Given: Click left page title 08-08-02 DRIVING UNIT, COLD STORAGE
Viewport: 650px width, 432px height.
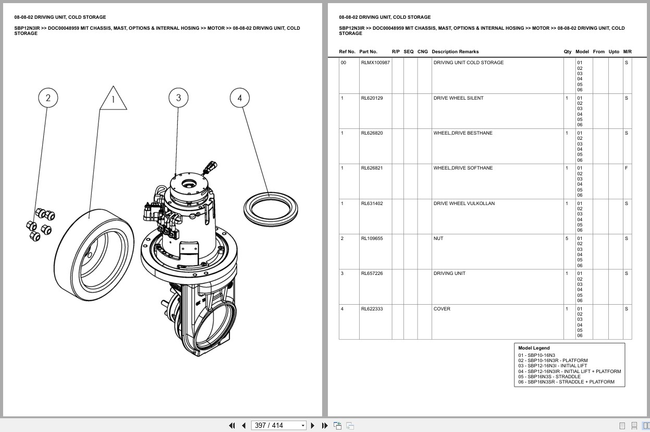Looking at the screenshot, I should [x=60, y=17].
